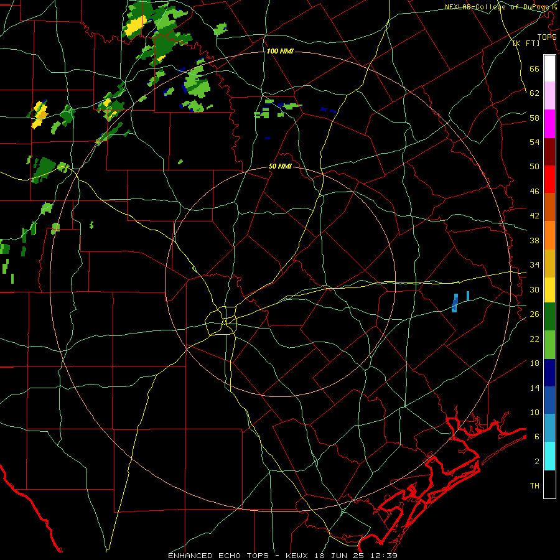Click the K FT units label
Viewport: 560px width, 560px height.
[x=526, y=44]
